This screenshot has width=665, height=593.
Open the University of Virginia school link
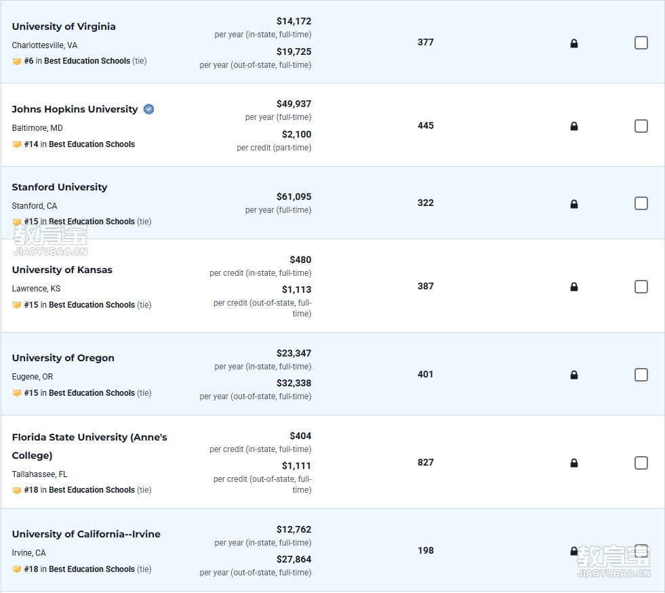pos(64,26)
